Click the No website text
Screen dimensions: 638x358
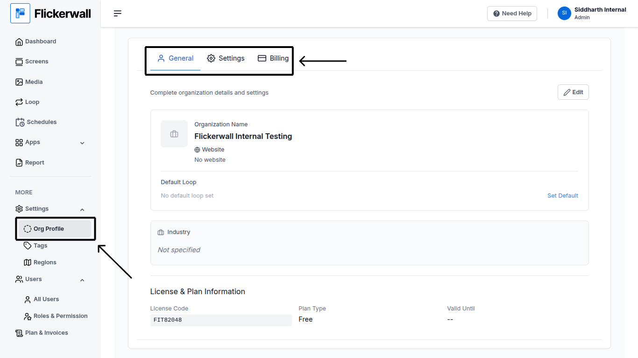tap(210, 160)
